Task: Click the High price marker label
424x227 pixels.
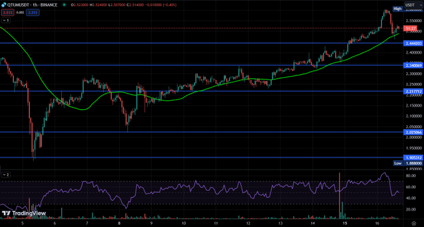Action: click(397, 9)
